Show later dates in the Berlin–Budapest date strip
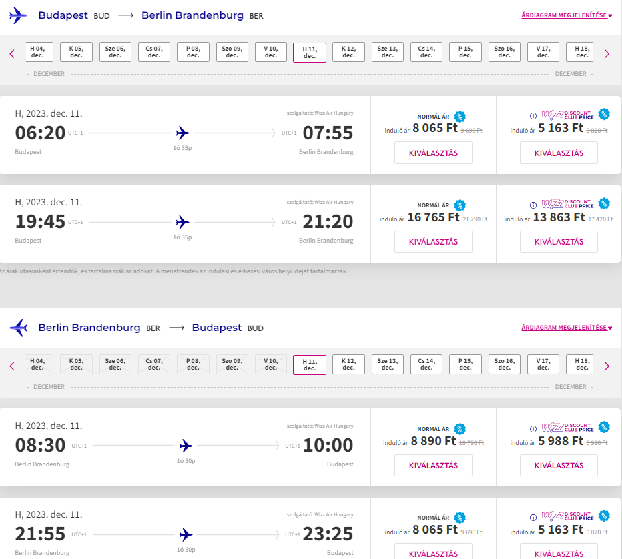Screen dimensions: 622x559 pos(607,366)
